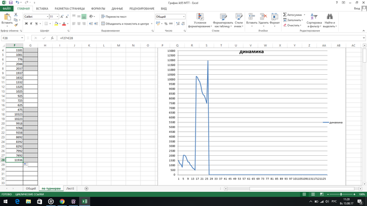Select cell containing 10323
Screen dimensions: 367x206
click(14, 115)
